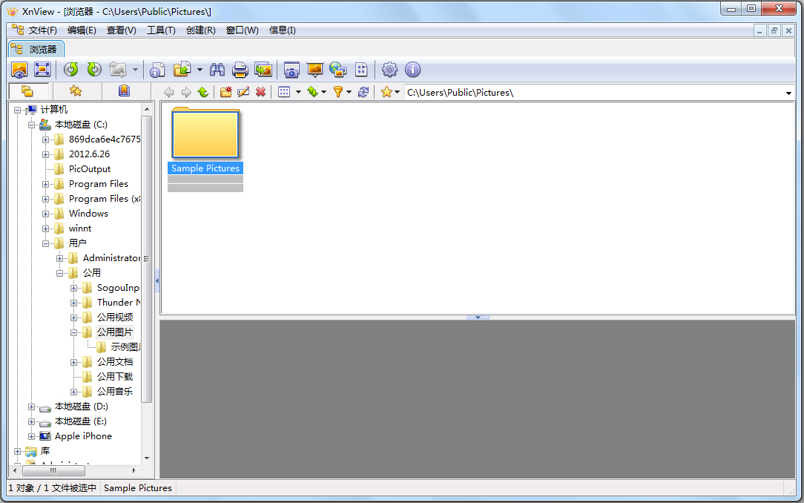Show file properties info icon
This screenshot has width=804, height=503.
pos(157,70)
